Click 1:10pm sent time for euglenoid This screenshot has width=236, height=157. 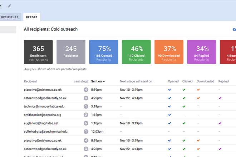[x=96, y=123]
